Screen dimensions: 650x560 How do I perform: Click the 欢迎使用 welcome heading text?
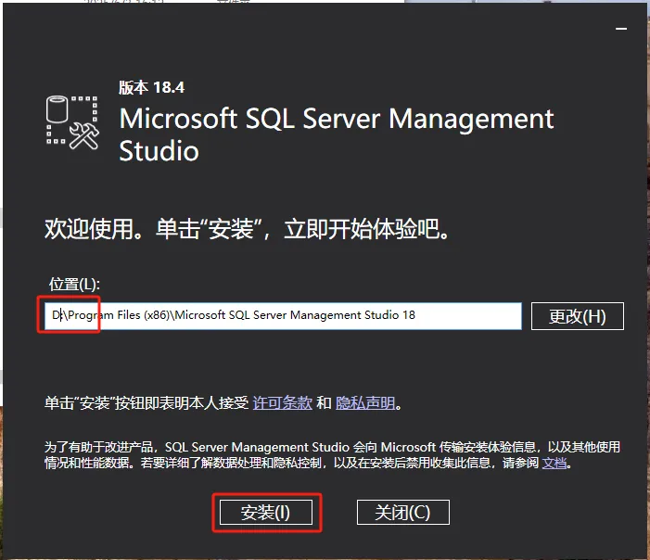[247, 229]
